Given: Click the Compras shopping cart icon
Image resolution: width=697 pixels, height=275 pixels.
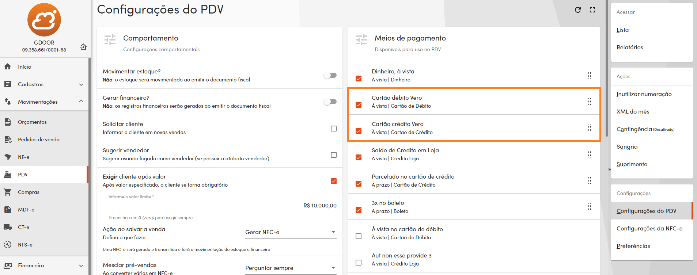Looking at the screenshot, I should tap(8, 192).
